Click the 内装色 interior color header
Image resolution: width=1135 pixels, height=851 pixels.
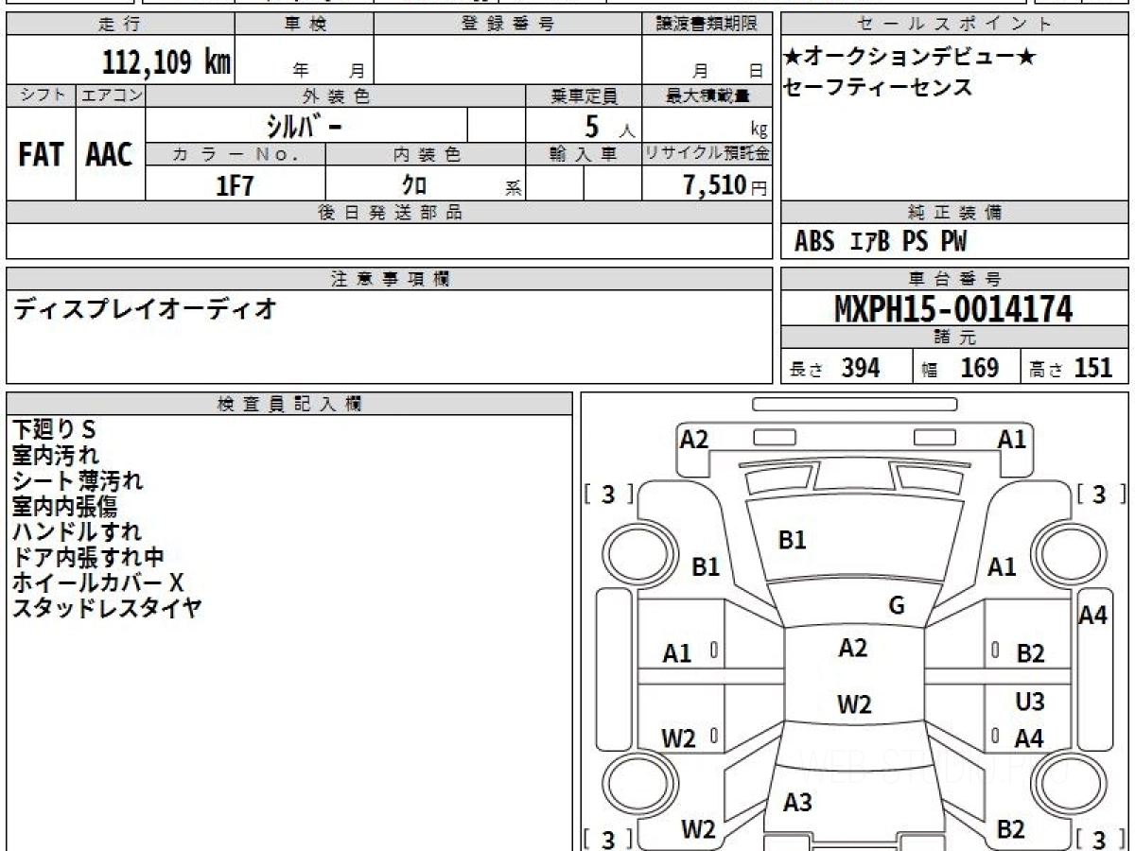pyautogui.click(x=426, y=154)
